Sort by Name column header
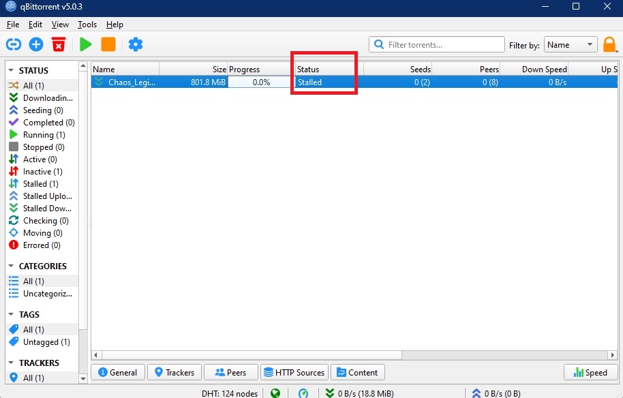Image resolution: width=623 pixels, height=398 pixels. [125, 69]
